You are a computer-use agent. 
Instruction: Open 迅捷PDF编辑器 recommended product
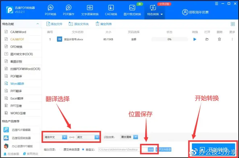click(17, 130)
